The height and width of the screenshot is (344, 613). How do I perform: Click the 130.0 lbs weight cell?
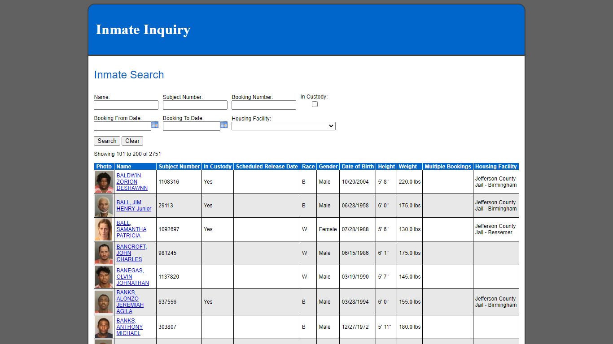410,229
